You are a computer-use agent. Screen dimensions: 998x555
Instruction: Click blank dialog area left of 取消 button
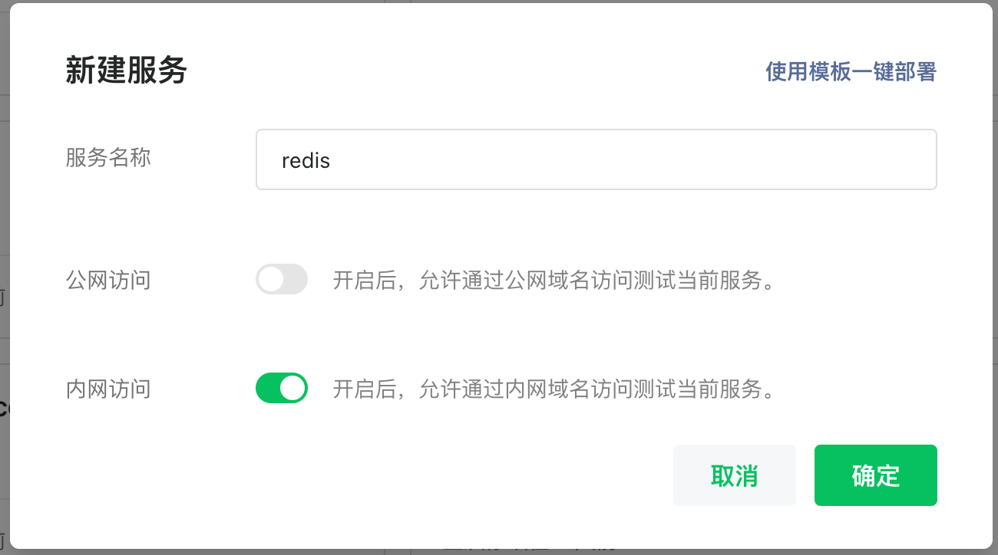384,475
